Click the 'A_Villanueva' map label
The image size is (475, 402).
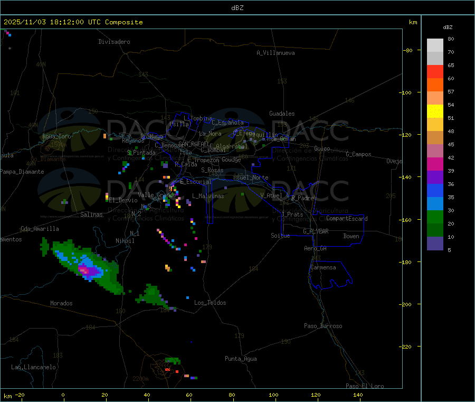275,53
